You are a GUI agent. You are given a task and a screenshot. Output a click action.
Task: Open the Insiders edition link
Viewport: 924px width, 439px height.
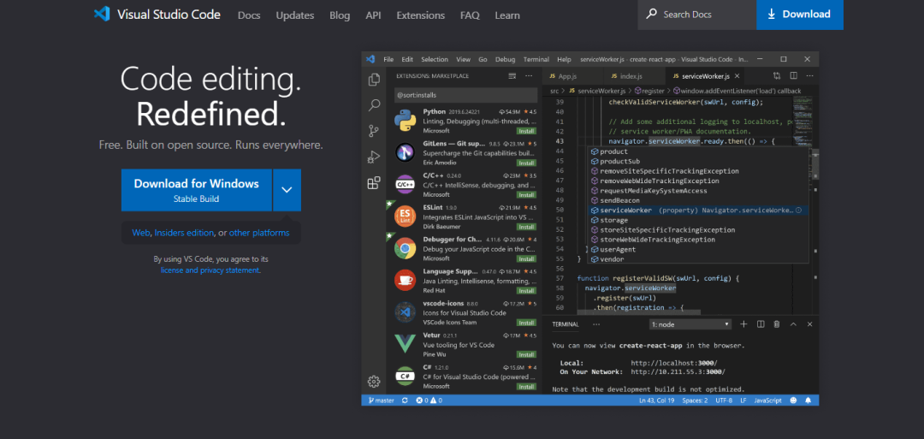[x=184, y=233]
